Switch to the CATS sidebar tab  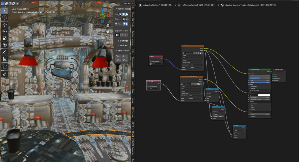point(133,124)
